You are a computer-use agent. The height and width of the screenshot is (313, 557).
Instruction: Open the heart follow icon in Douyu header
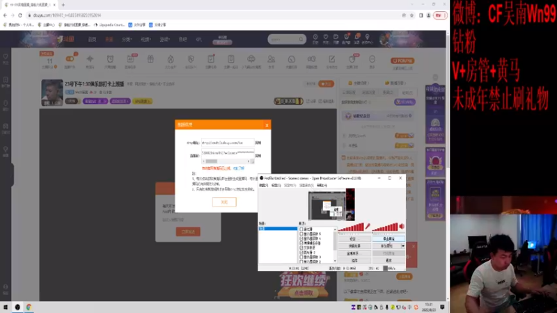click(x=325, y=37)
